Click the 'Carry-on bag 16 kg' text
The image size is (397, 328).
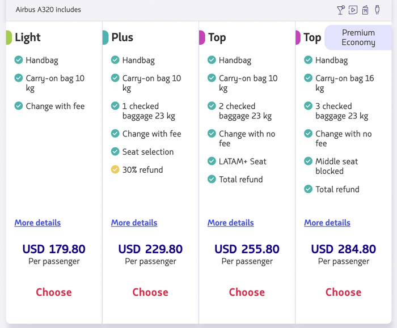[345, 83]
